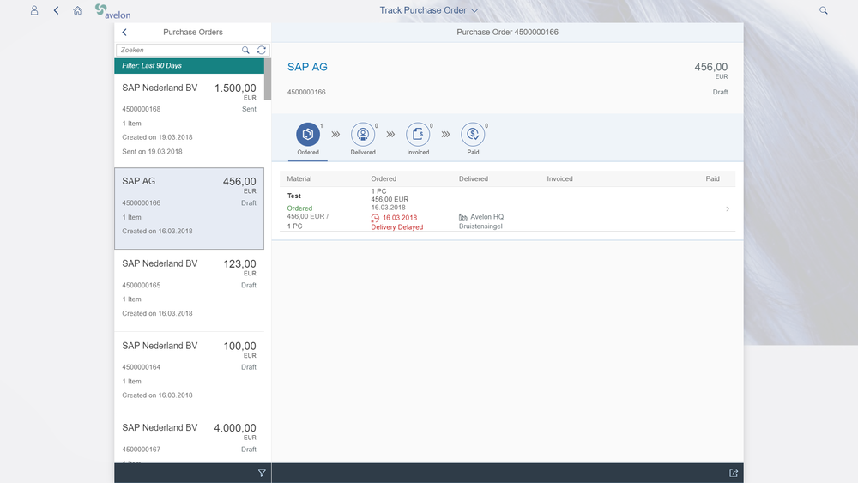Click the Ordered column header in table

coord(384,178)
